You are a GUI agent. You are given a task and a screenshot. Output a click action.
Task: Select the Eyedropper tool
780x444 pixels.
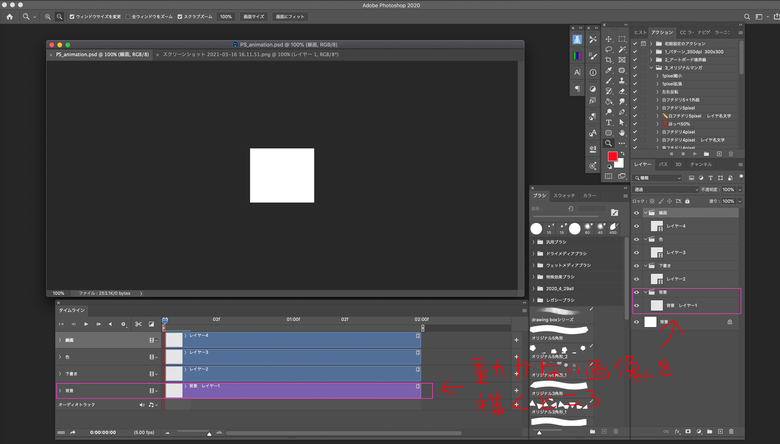(609, 70)
